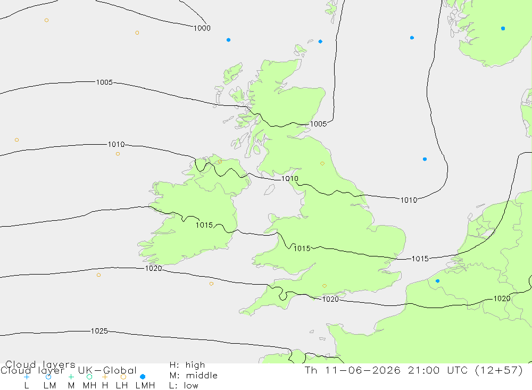This screenshot has height=390, width=532.
Task: Select the blue marker inside the North Sea 1010 loop
Action: (x=425, y=159)
